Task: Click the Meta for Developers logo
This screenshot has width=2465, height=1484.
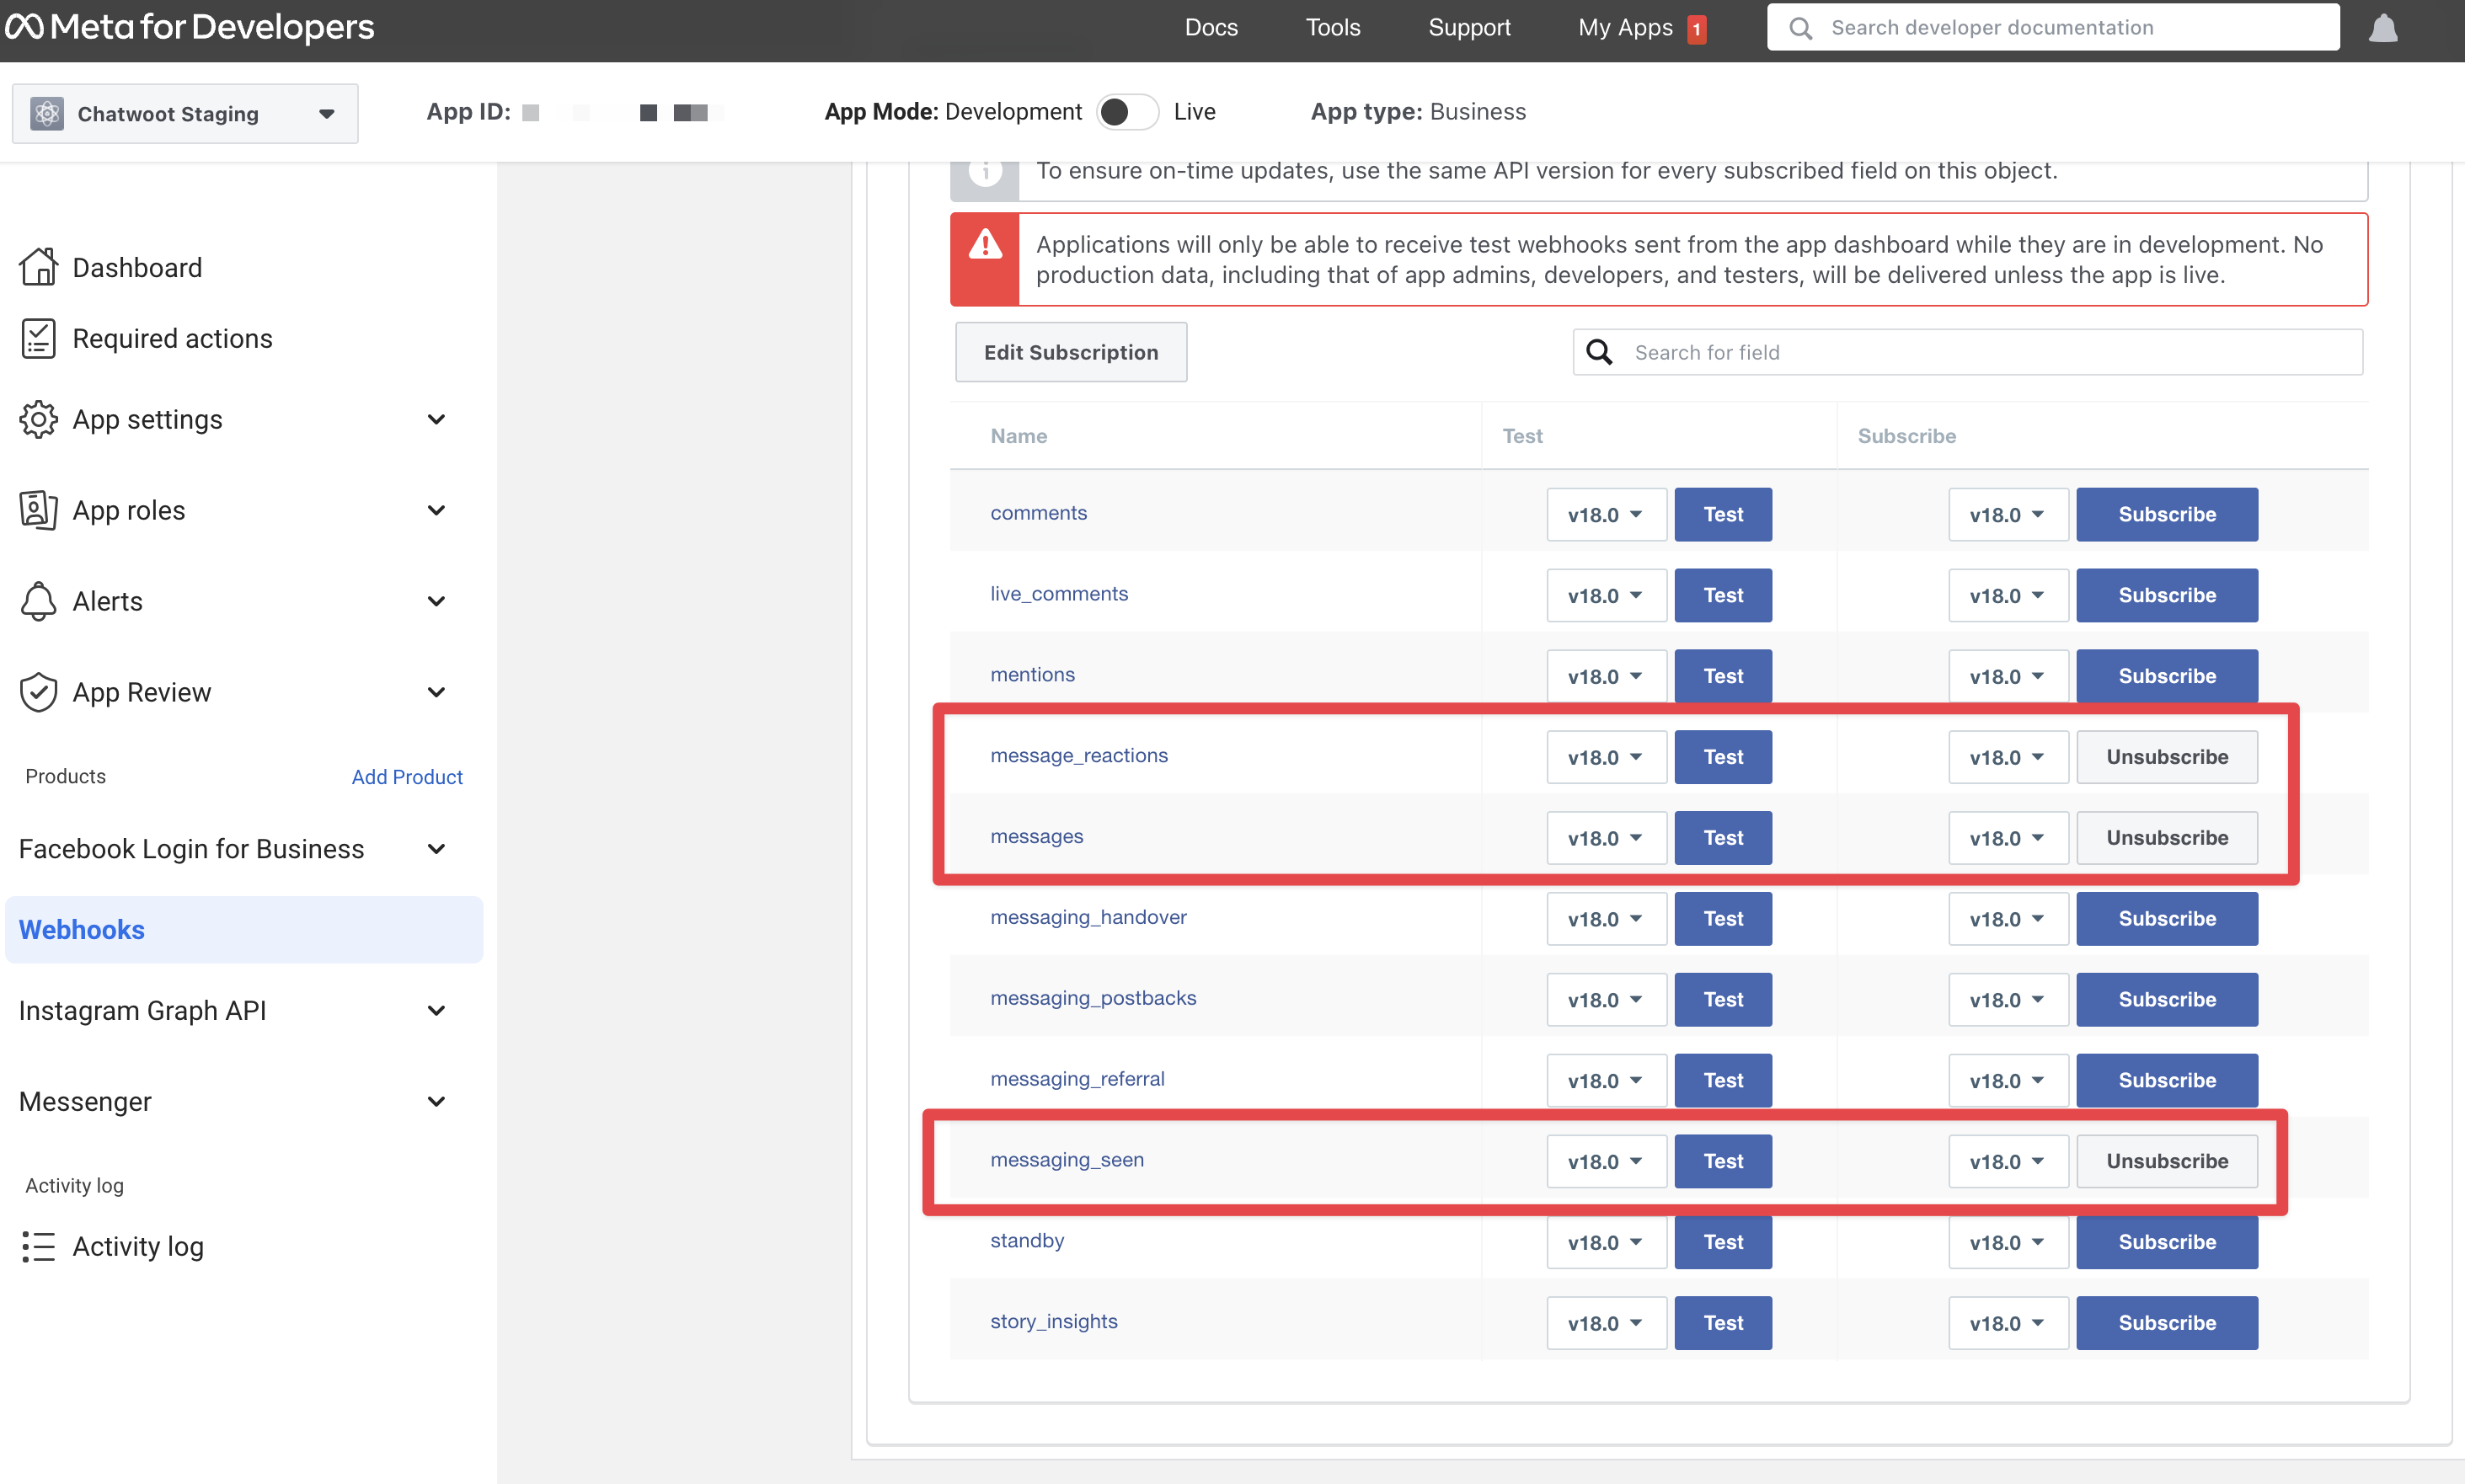Action: (192, 28)
